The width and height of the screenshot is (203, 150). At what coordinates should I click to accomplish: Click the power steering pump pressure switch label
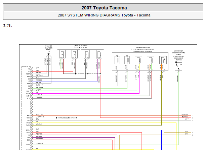click(178, 55)
